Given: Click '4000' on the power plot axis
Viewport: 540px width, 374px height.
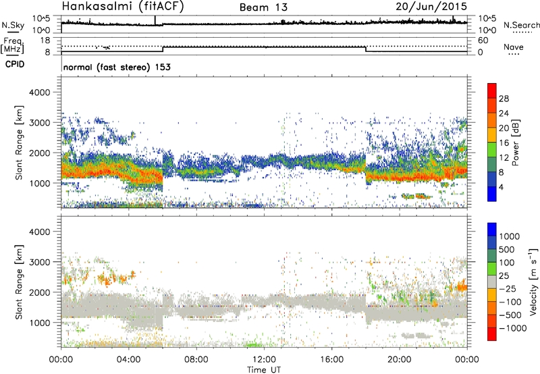Looking at the screenshot, I should [x=39, y=92].
